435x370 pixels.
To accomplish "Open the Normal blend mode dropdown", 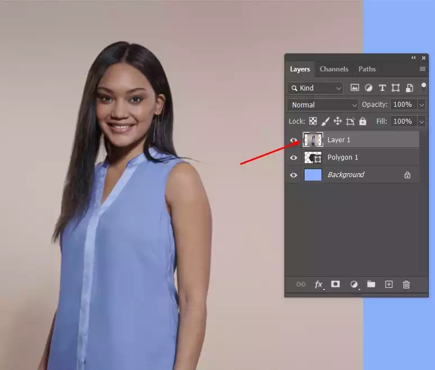I will tap(323, 105).
